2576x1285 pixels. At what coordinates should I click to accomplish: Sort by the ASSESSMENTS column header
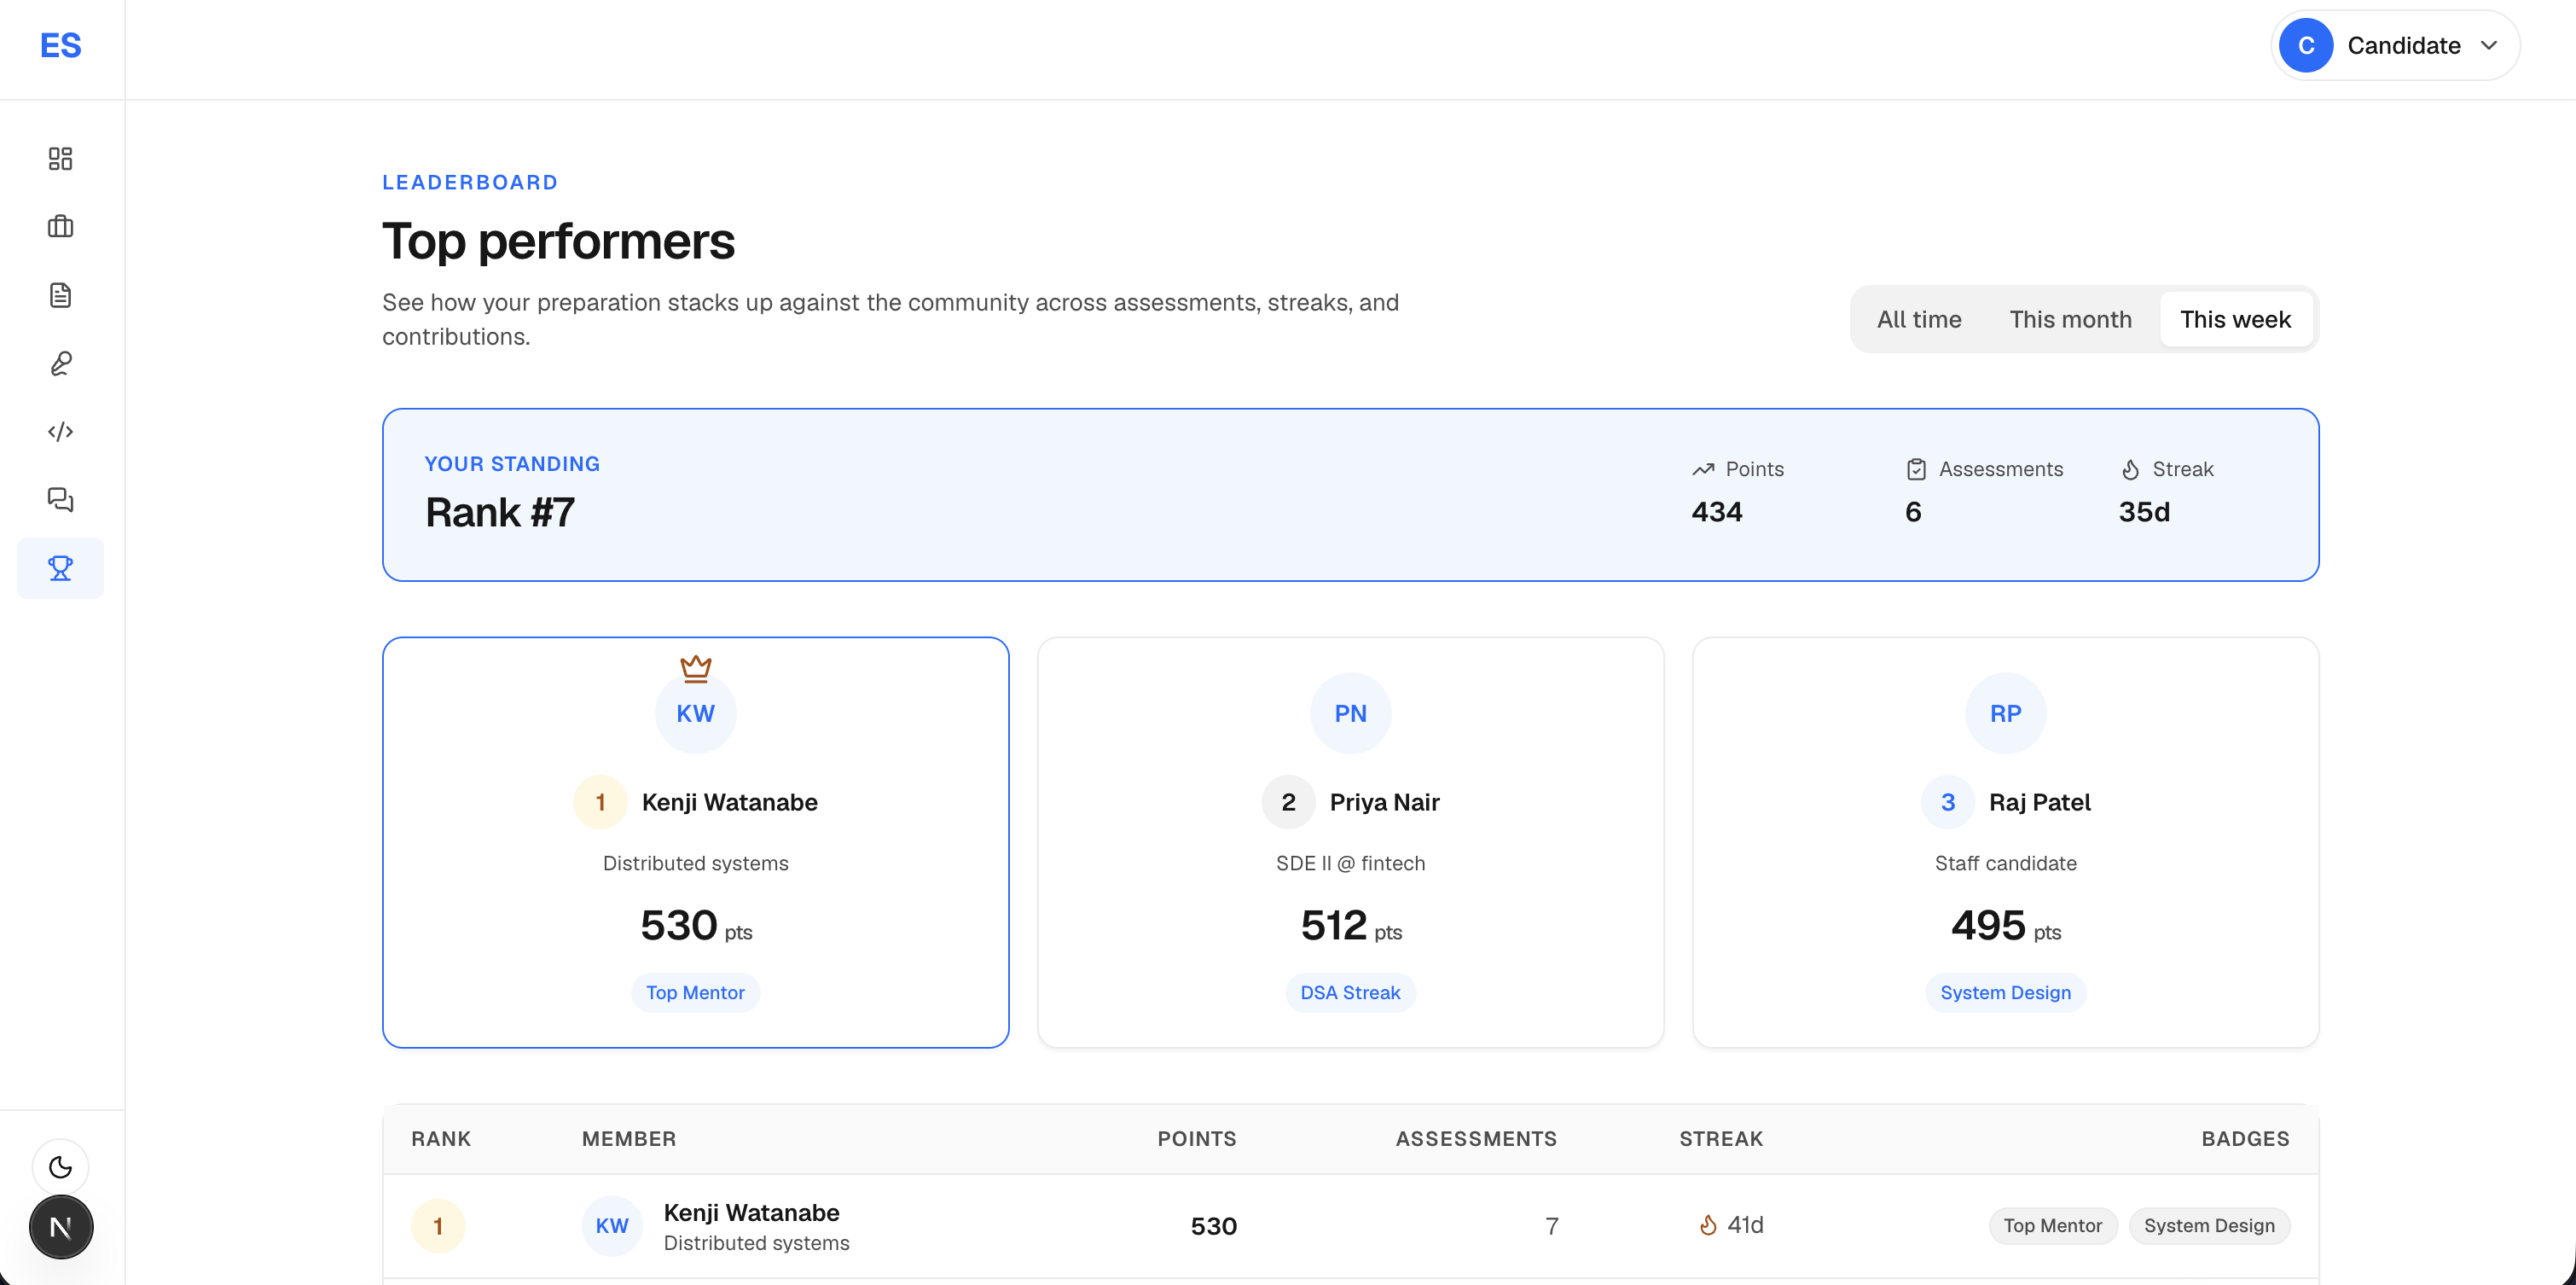[1476, 1138]
